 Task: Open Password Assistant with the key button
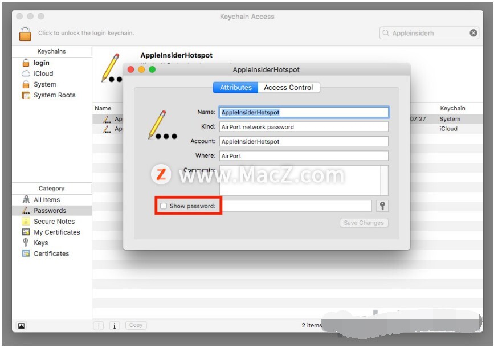(382, 206)
